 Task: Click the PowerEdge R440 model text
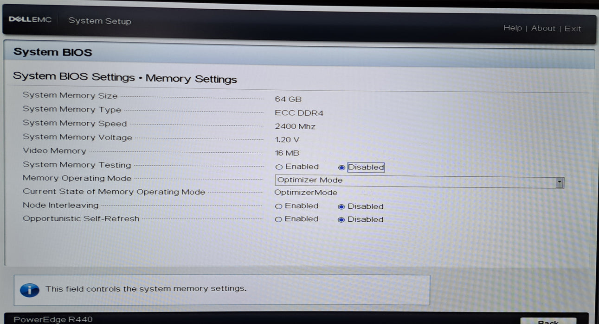(x=53, y=319)
